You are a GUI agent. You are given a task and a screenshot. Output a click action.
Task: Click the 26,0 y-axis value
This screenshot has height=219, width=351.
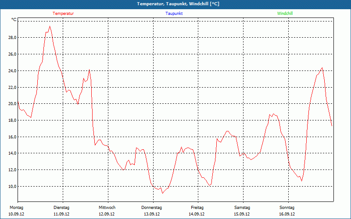click(12, 54)
